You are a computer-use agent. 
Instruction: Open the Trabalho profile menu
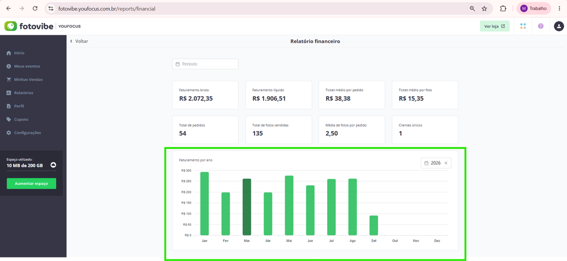533,8
